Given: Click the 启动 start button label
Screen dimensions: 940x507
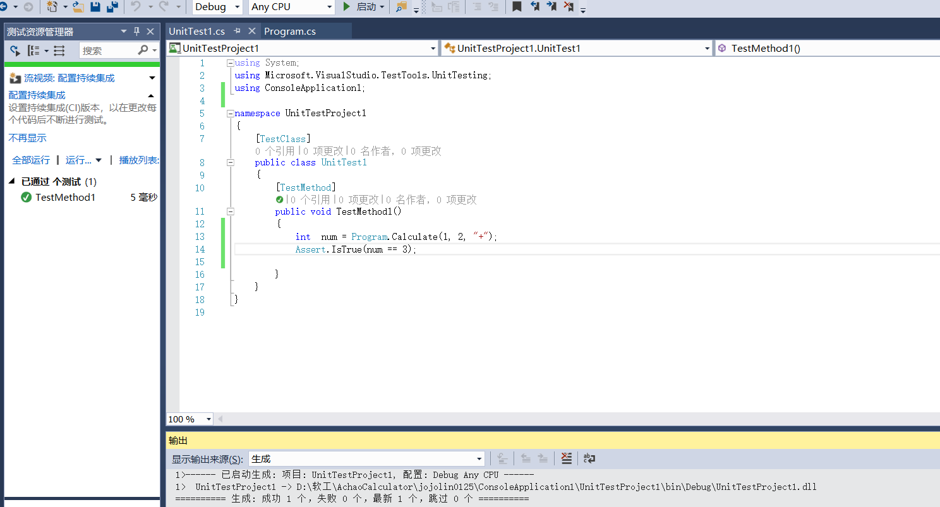Looking at the screenshot, I should click(x=366, y=7).
